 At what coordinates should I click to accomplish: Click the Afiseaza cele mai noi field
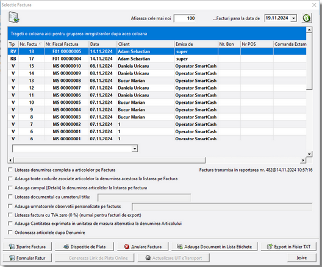pyautogui.click(x=185, y=18)
